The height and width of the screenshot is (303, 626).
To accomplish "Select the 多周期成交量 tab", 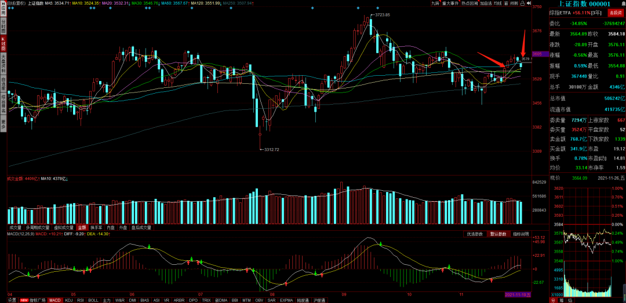I will pyautogui.click(x=38, y=227).
